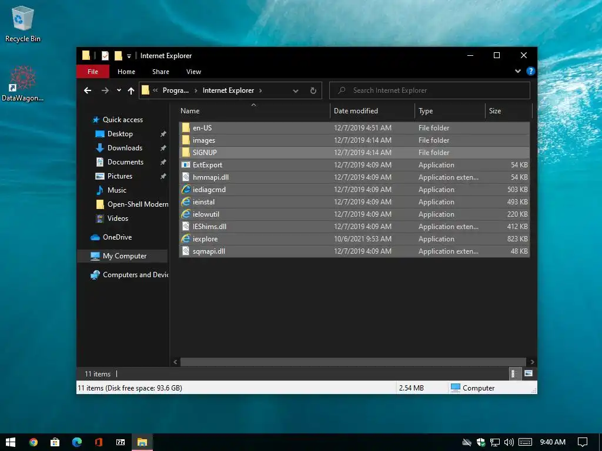The image size is (602, 451).
Task: Select the sqmapi.dll file icon
Action: click(x=186, y=251)
